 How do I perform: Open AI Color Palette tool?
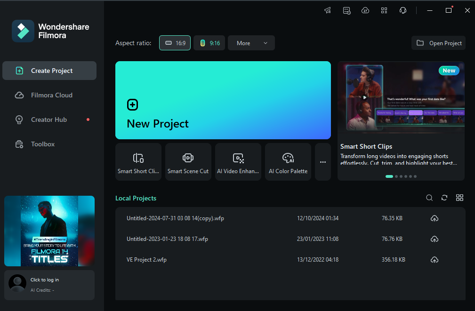click(x=288, y=162)
